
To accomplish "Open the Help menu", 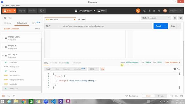I will pos(18,5).
